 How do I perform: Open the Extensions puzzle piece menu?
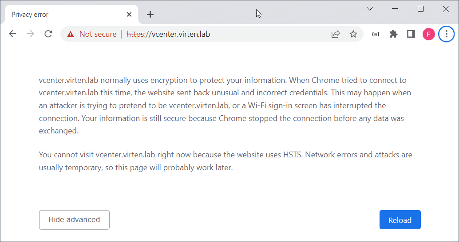[x=393, y=34]
